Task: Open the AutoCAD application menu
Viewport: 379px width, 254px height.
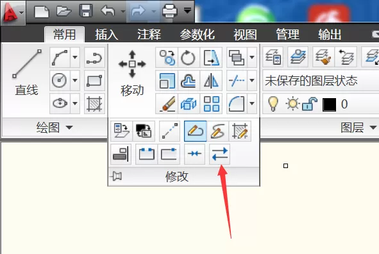Action: [13, 12]
